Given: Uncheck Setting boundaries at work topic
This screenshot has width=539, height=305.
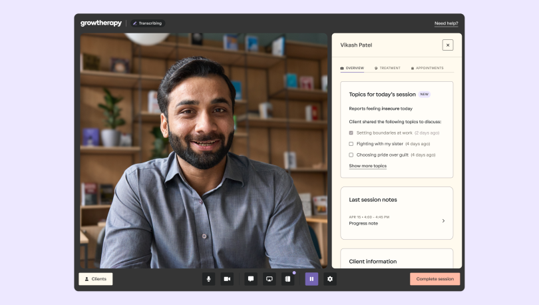Looking at the screenshot, I should coord(351,133).
